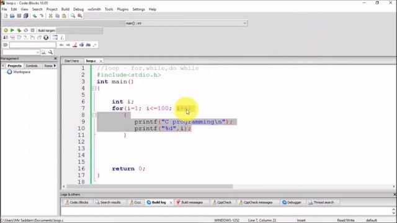The width and height of the screenshot is (397, 223).
Task: Click the Jump forward arrow icon
Action: pos(68,45)
